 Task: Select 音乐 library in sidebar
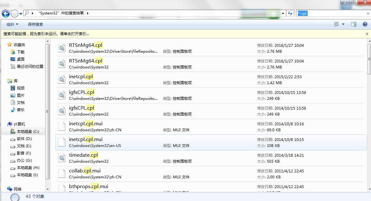(x=20, y=110)
